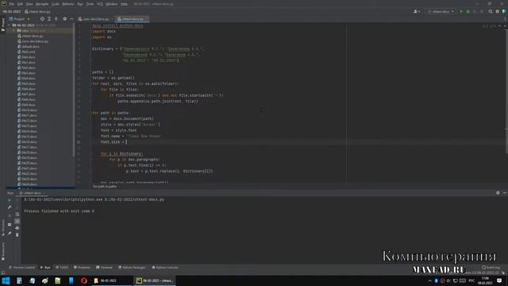Open the Python Console tool window
Image resolution: width=508 pixels, height=286 pixels.
click(x=165, y=268)
